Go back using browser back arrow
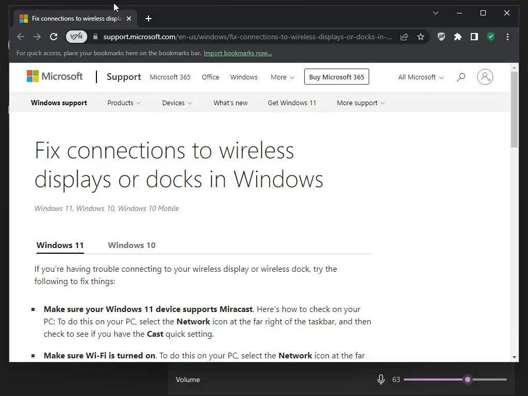 point(21,37)
